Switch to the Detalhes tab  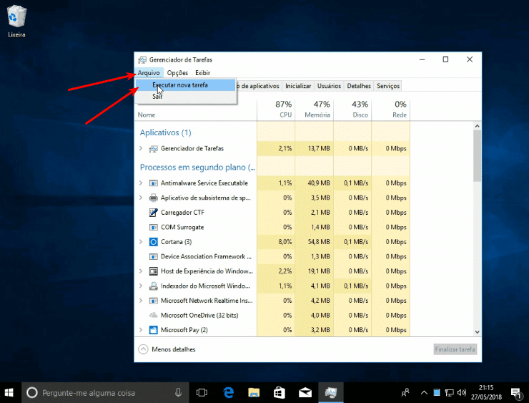[359, 86]
